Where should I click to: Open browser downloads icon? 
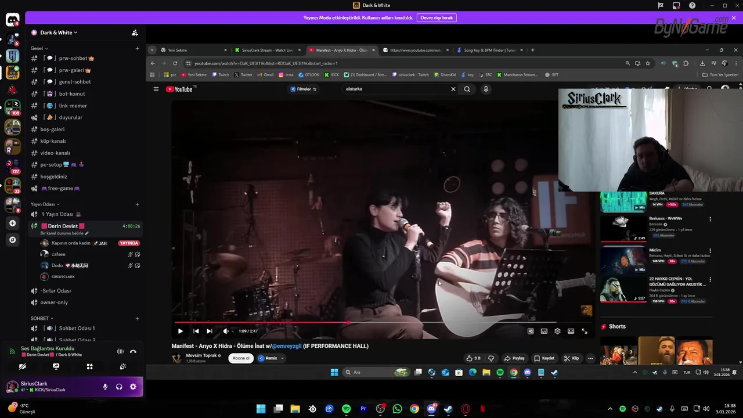[x=702, y=63]
